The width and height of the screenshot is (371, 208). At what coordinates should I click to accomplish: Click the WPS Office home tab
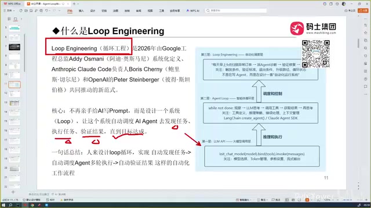point(12,4)
